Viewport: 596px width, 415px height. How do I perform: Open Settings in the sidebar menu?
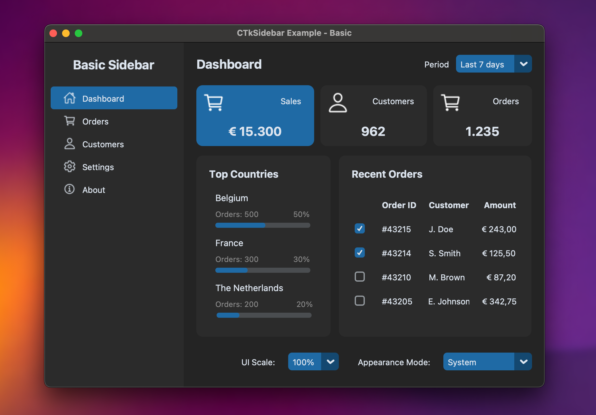click(x=114, y=167)
